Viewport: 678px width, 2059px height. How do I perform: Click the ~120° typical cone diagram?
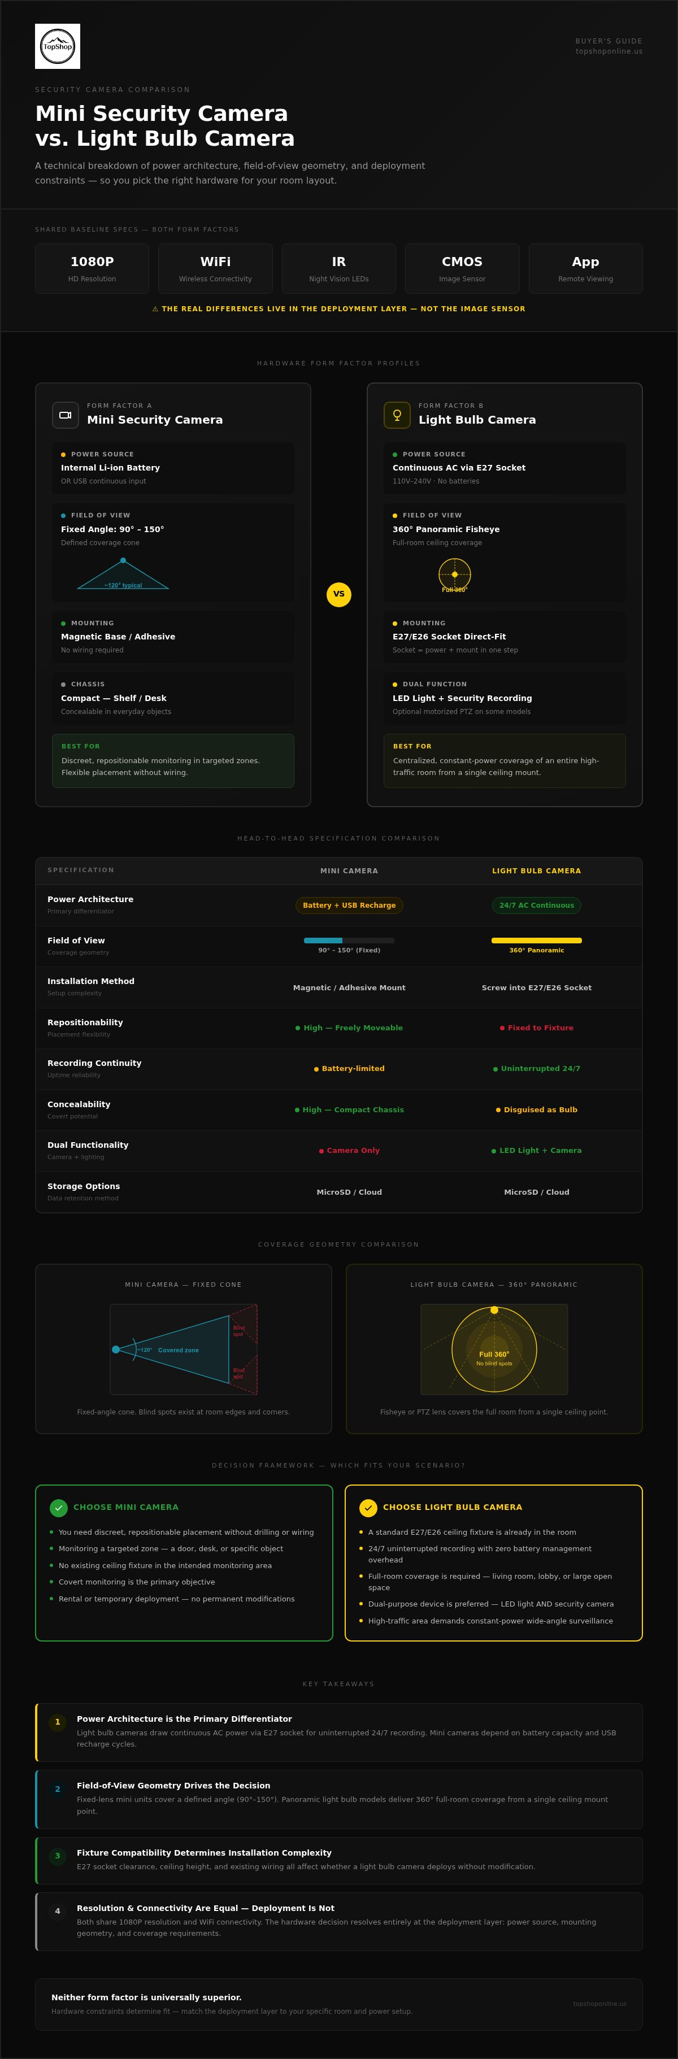pyautogui.click(x=123, y=574)
